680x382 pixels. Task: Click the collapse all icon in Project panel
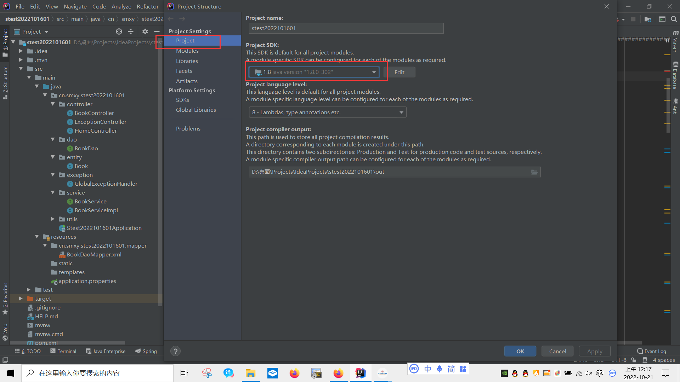tap(131, 32)
